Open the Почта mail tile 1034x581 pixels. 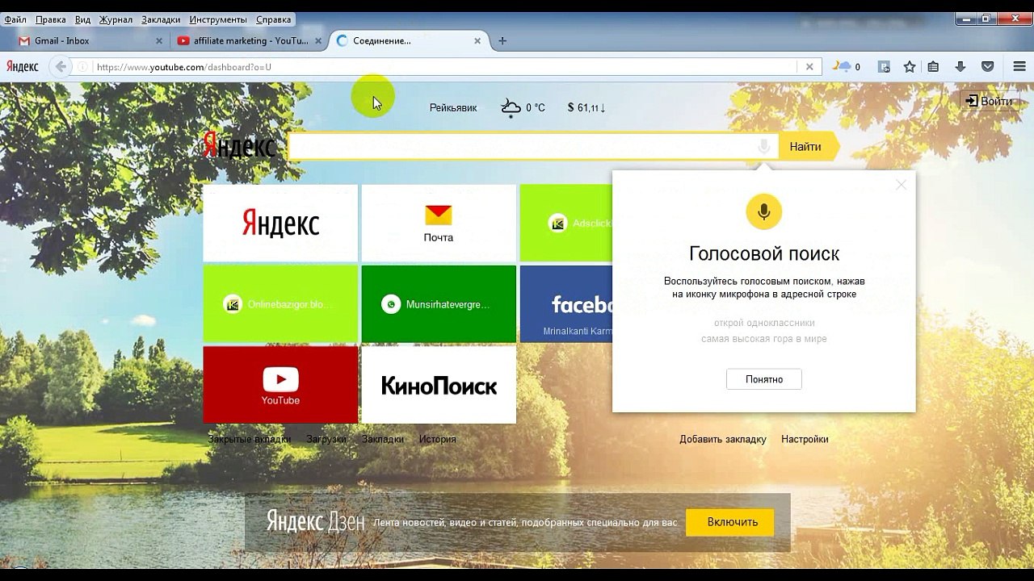(x=439, y=223)
